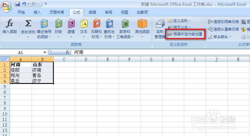Open the Quick Access Toolbar customize arrow
Image resolution: width=250 pixels, height=136 pixels.
pyautogui.click(x=46, y=4)
